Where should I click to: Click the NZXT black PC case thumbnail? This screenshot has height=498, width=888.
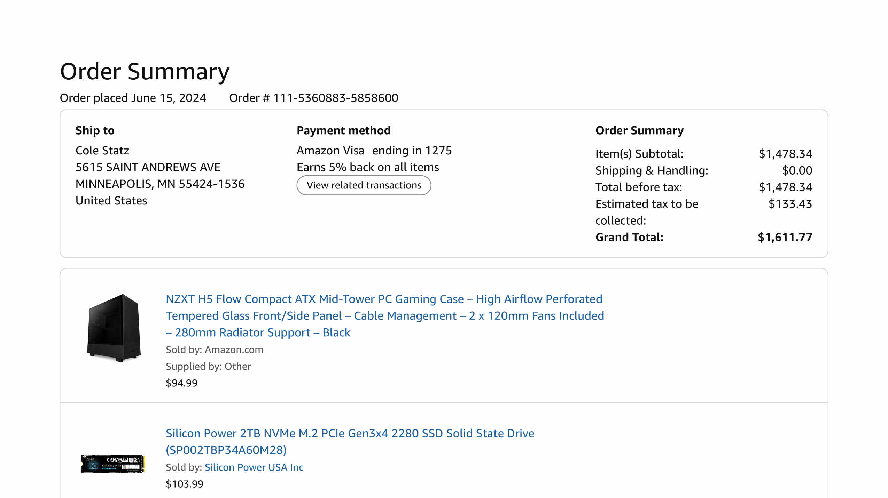click(x=114, y=328)
